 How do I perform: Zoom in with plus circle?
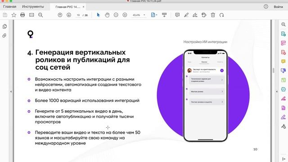[x=125, y=15]
